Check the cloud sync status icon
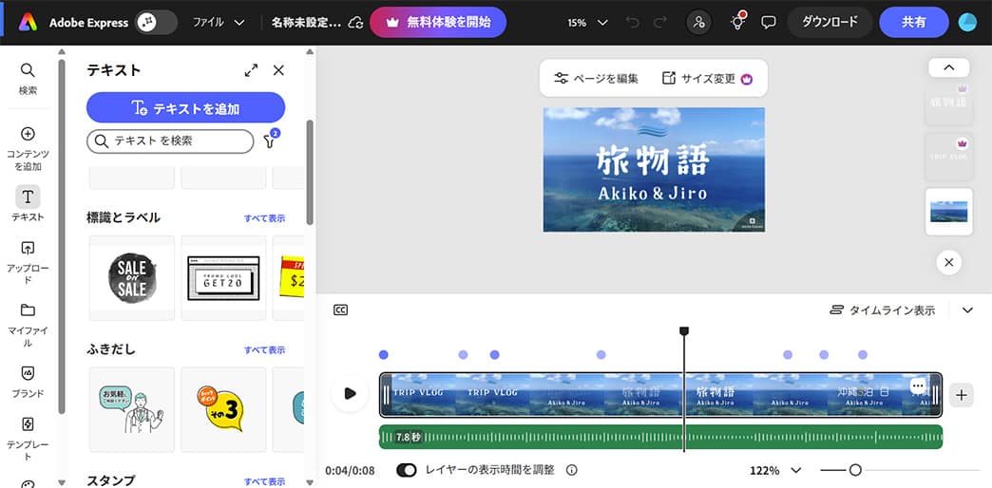992x488 pixels. 356,23
